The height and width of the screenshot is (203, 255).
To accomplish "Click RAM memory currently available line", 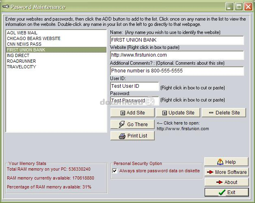I will [x=50, y=178].
